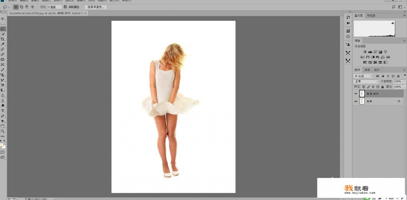This screenshot has width=407, height=200.
Task: Toggle Quick Mask mode icon
Action: click(x=3, y=152)
